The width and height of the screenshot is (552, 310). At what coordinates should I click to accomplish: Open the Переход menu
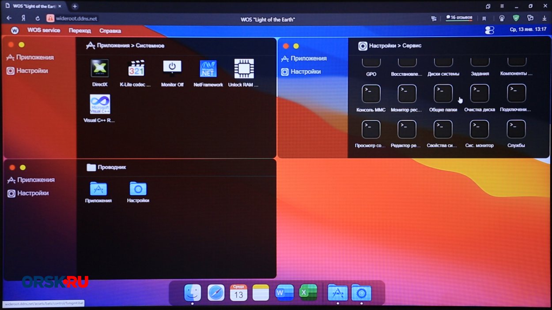(79, 30)
